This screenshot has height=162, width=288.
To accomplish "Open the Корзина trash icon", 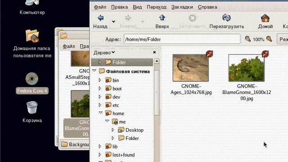I will pyautogui.click(x=32, y=108).
